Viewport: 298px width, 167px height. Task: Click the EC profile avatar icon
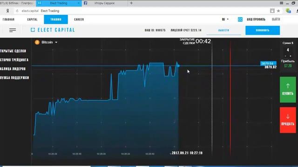(x=240, y=19)
